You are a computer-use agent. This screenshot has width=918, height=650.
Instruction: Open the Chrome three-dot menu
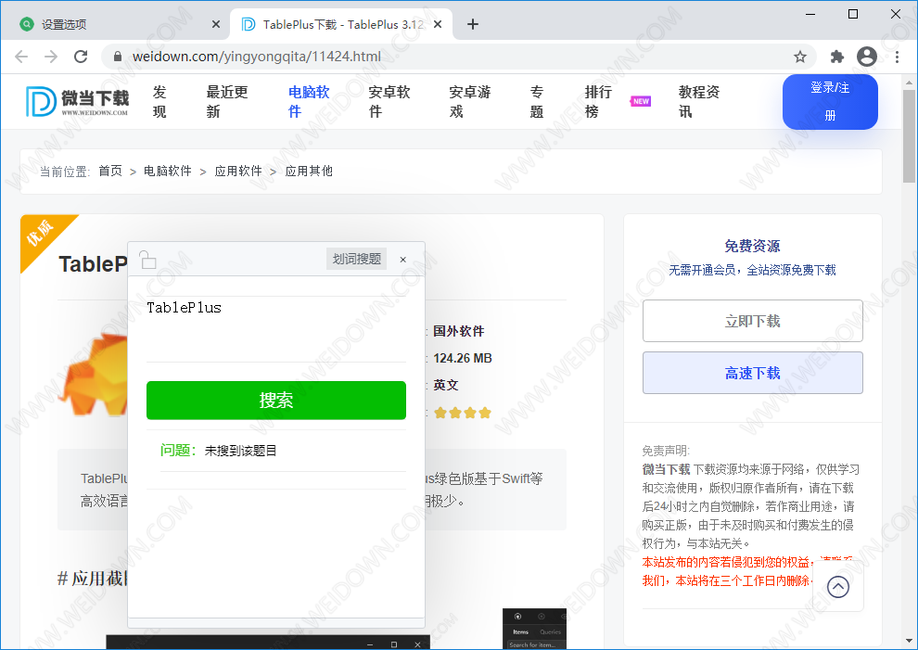coord(897,57)
